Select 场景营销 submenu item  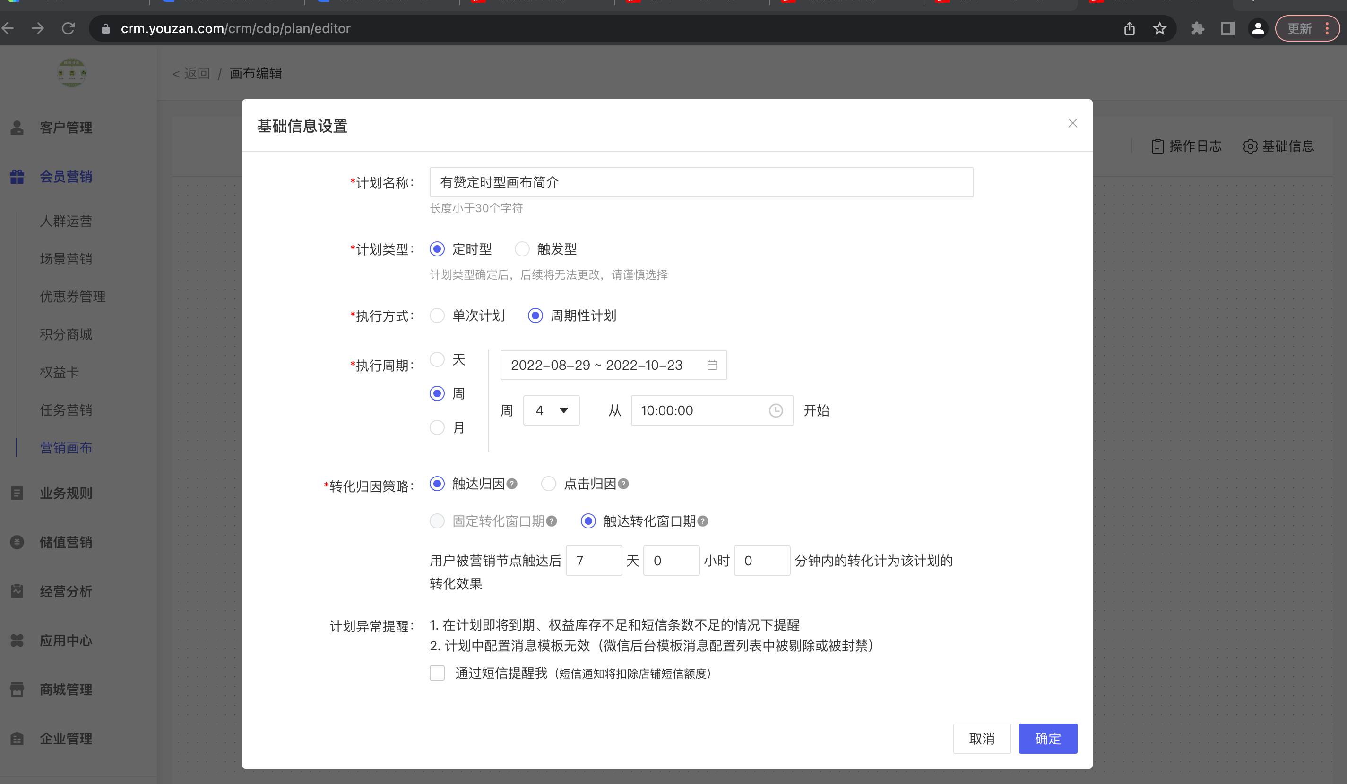point(66,259)
